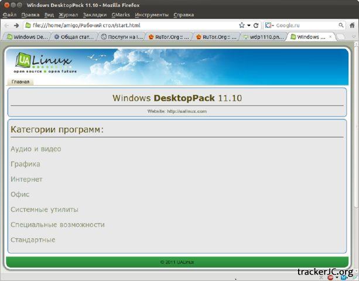This screenshot has height=281, width=359.
Task: Open the Специальные возможности category
Action: (57, 225)
